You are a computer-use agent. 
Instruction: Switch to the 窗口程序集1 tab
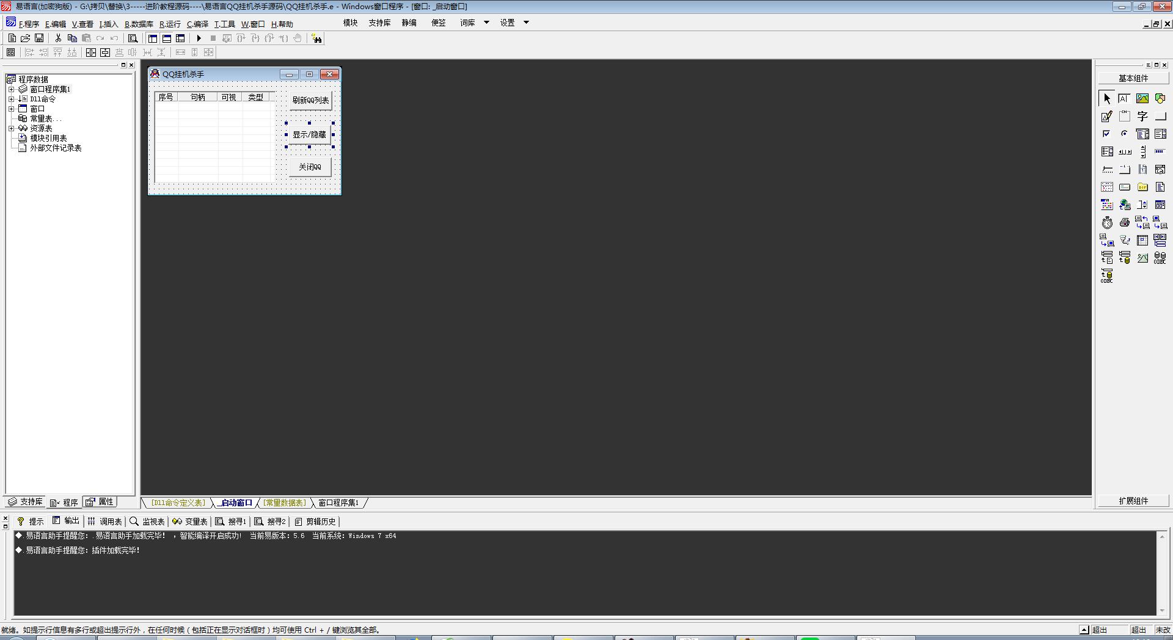pyautogui.click(x=338, y=503)
